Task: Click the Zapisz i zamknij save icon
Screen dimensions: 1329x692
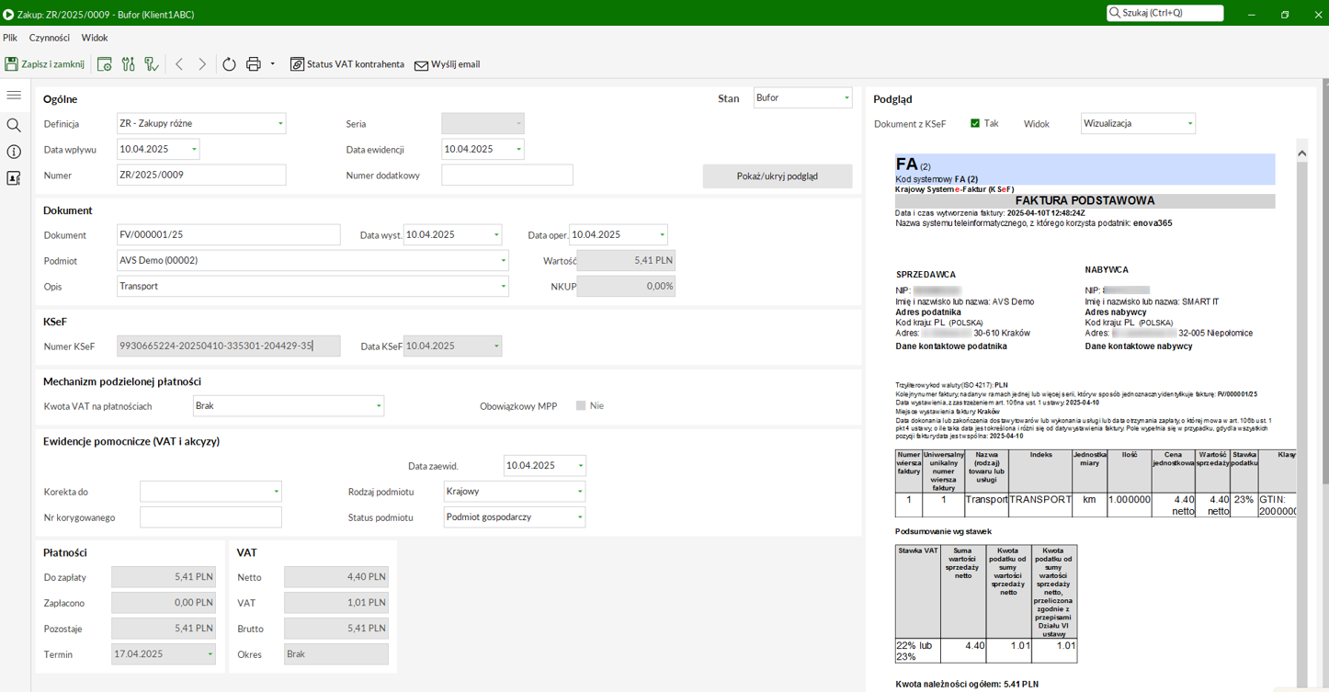Action: [x=12, y=64]
